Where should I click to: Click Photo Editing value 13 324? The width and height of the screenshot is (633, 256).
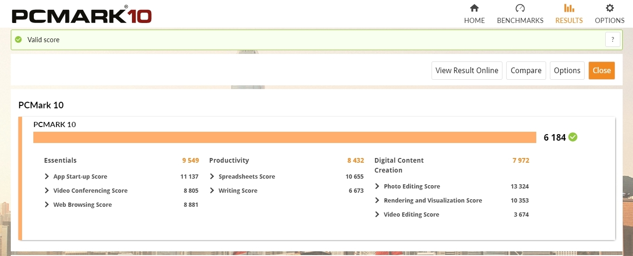coord(520,187)
